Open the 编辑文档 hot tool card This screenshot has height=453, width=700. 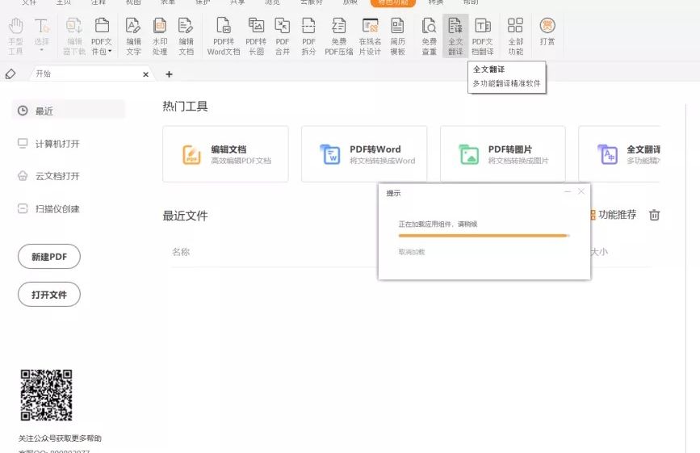point(225,154)
